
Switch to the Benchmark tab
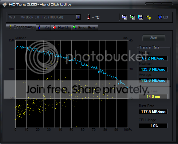(x=21, y=27)
